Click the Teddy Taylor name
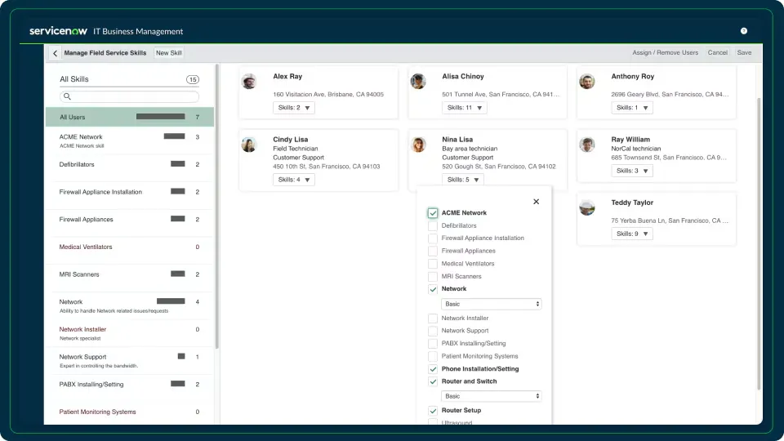Viewport: 784px width, 441px height. pyautogui.click(x=632, y=203)
